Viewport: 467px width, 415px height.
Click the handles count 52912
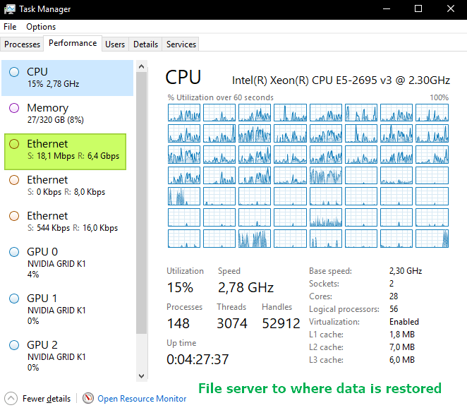[281, 323]
